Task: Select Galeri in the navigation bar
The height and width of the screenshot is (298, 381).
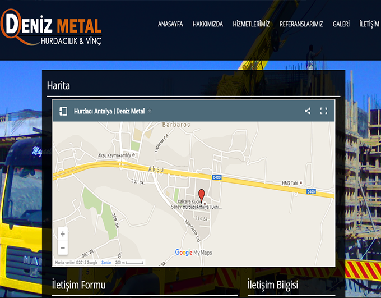Action: click(x=341, y=24)
